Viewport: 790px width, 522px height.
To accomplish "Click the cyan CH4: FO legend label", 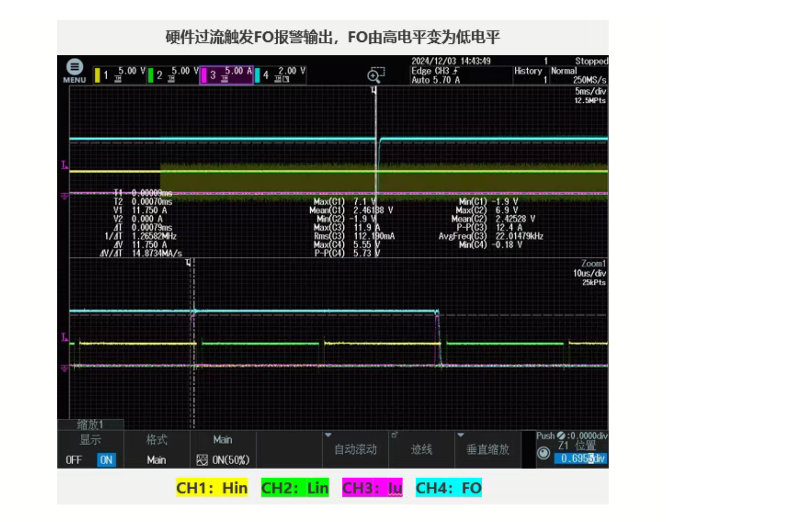I will pyautogui.click(x=449, y=488).
